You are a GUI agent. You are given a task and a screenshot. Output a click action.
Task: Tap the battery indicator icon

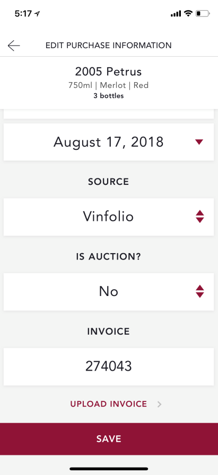coord(203,13)
